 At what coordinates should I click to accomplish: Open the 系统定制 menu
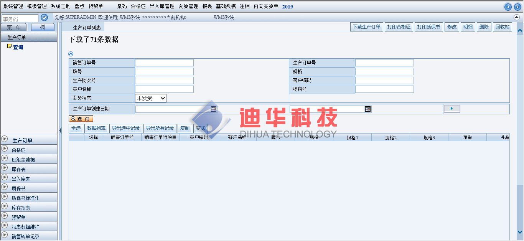(x=61, y=7)
